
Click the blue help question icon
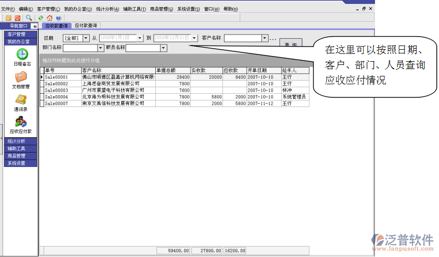[58, 18]
